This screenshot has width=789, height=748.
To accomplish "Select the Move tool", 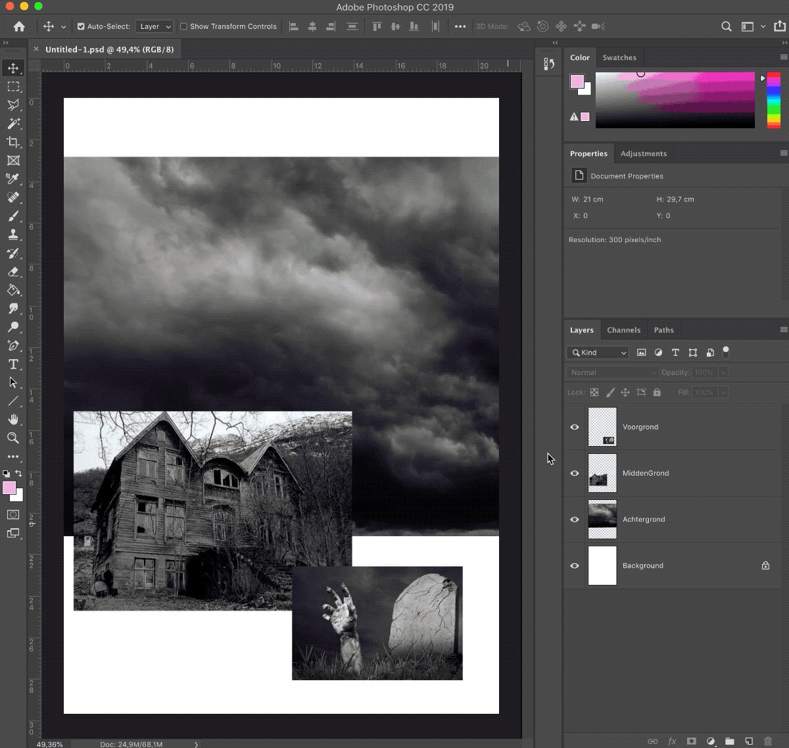I will click(x=13, y=68).
